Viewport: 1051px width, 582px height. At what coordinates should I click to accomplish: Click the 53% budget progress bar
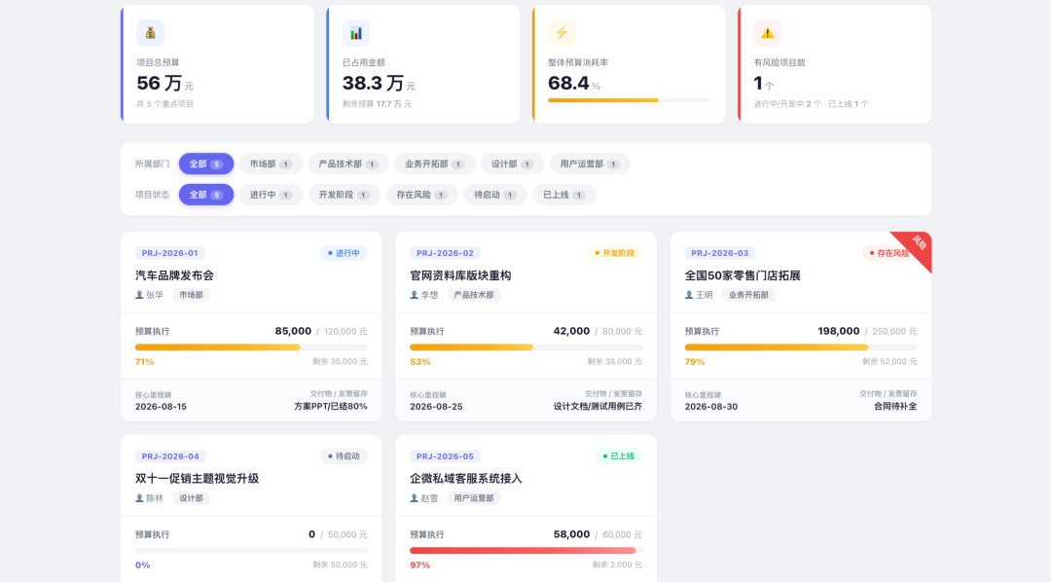[526, 347]
